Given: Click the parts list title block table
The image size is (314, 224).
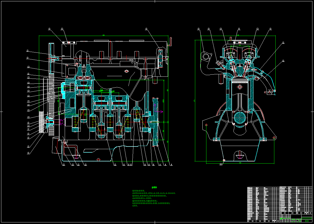Looking at the screenshot, I should pos(280,204).
